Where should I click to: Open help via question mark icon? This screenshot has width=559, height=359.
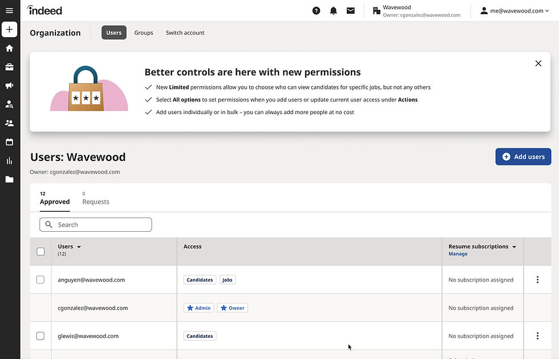(x=316, y=11)
